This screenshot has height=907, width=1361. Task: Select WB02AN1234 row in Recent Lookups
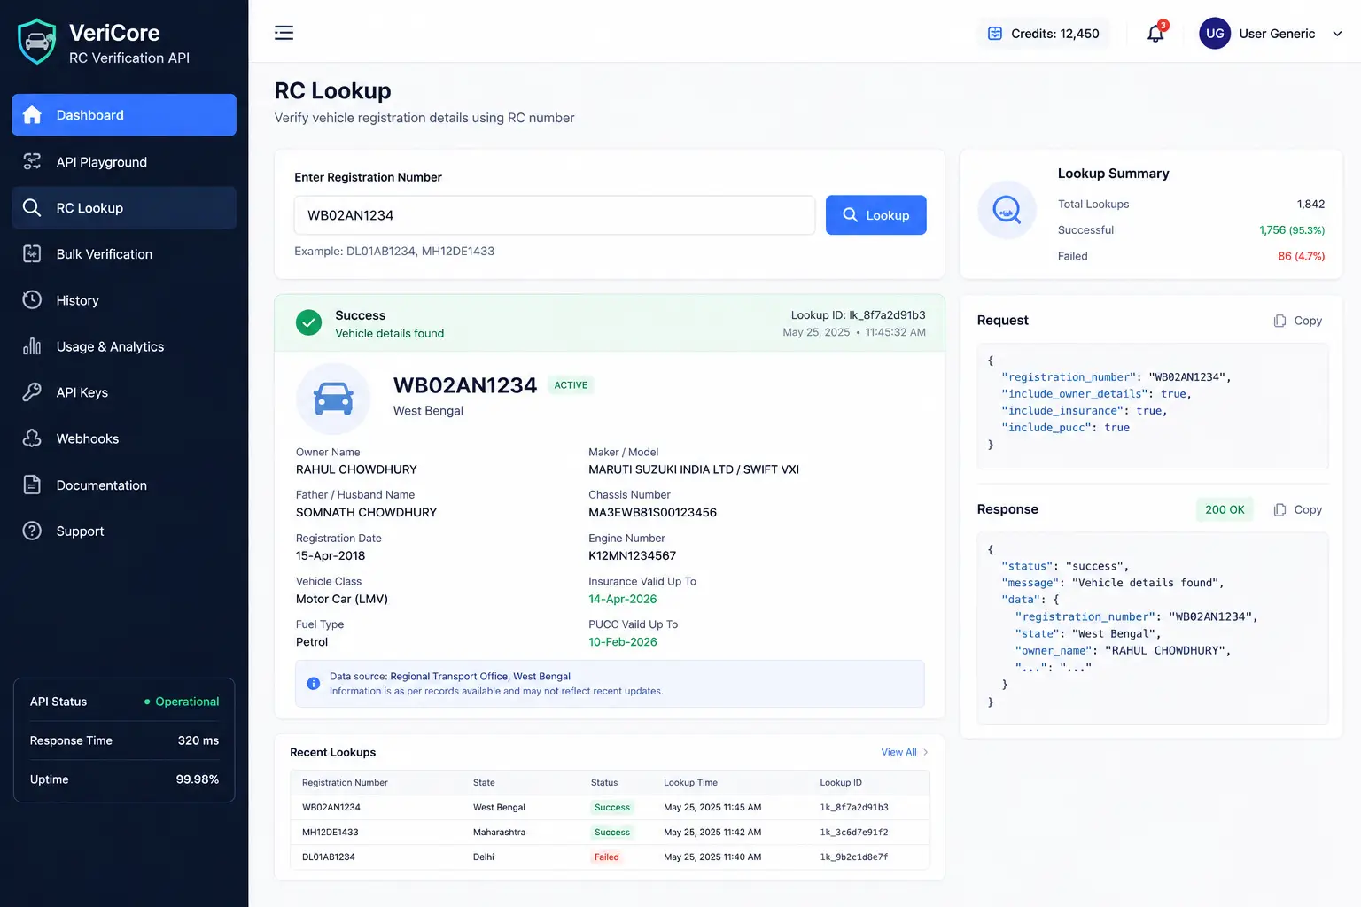610,807
